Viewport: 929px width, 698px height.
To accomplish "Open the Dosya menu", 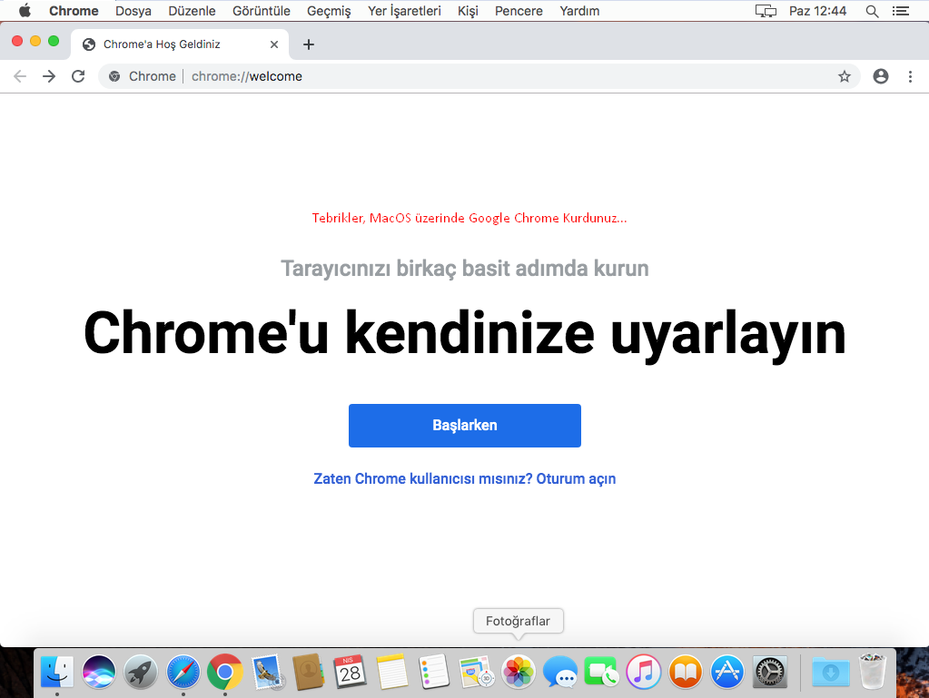I will pos(133,11).
